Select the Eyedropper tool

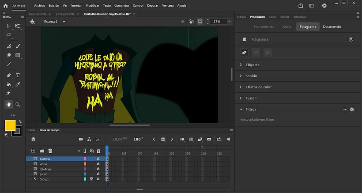click(x=18, y=84)
